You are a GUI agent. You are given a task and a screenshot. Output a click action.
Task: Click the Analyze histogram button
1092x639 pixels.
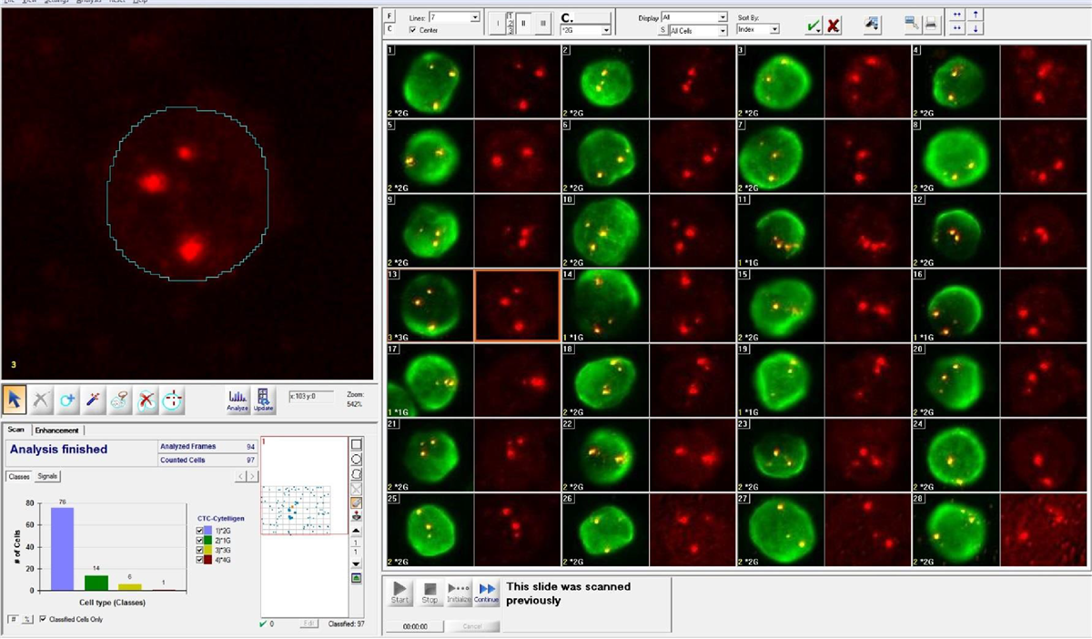(238, 400)
